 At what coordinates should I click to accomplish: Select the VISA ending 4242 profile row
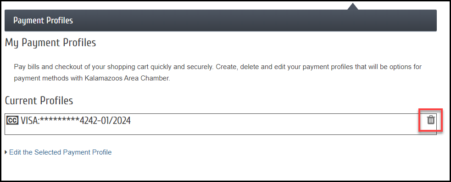(x=221, y=124)
